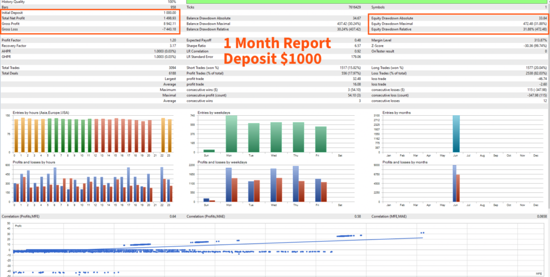Select the Initial Deposit label
Image resolution: width=550 pixels, height=277 pixels.
tap(12, 13)
